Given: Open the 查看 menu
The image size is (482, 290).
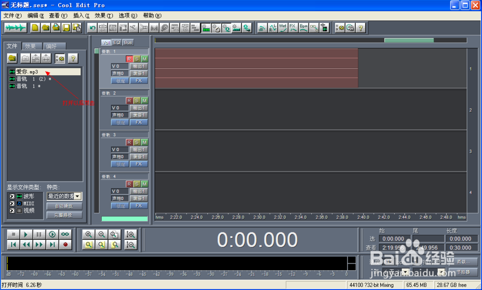Looking at the screenshot, I should (x=58, y=15).
